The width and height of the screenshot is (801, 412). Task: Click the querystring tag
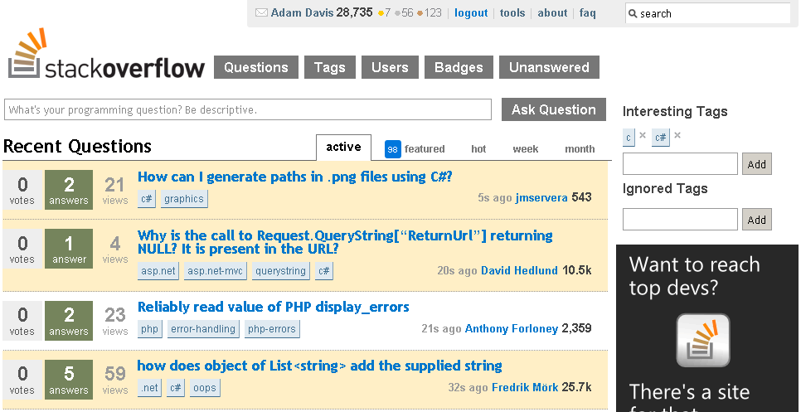[280, 270]
